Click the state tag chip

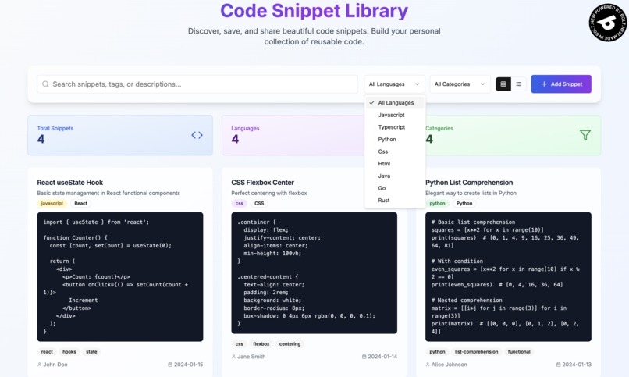click(91, 352)
